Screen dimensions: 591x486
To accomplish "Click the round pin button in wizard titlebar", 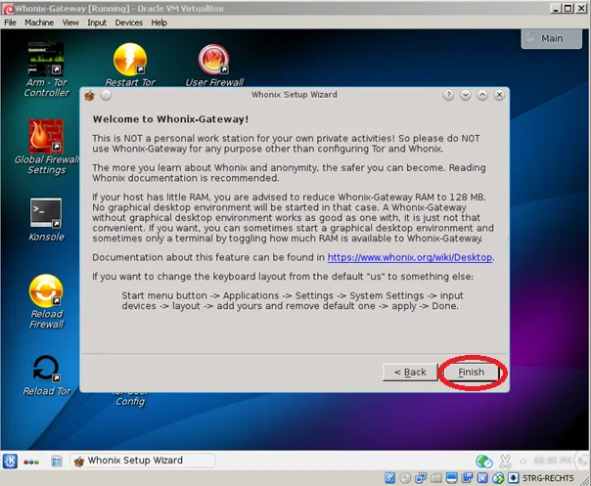I will [x=107, y=95].
